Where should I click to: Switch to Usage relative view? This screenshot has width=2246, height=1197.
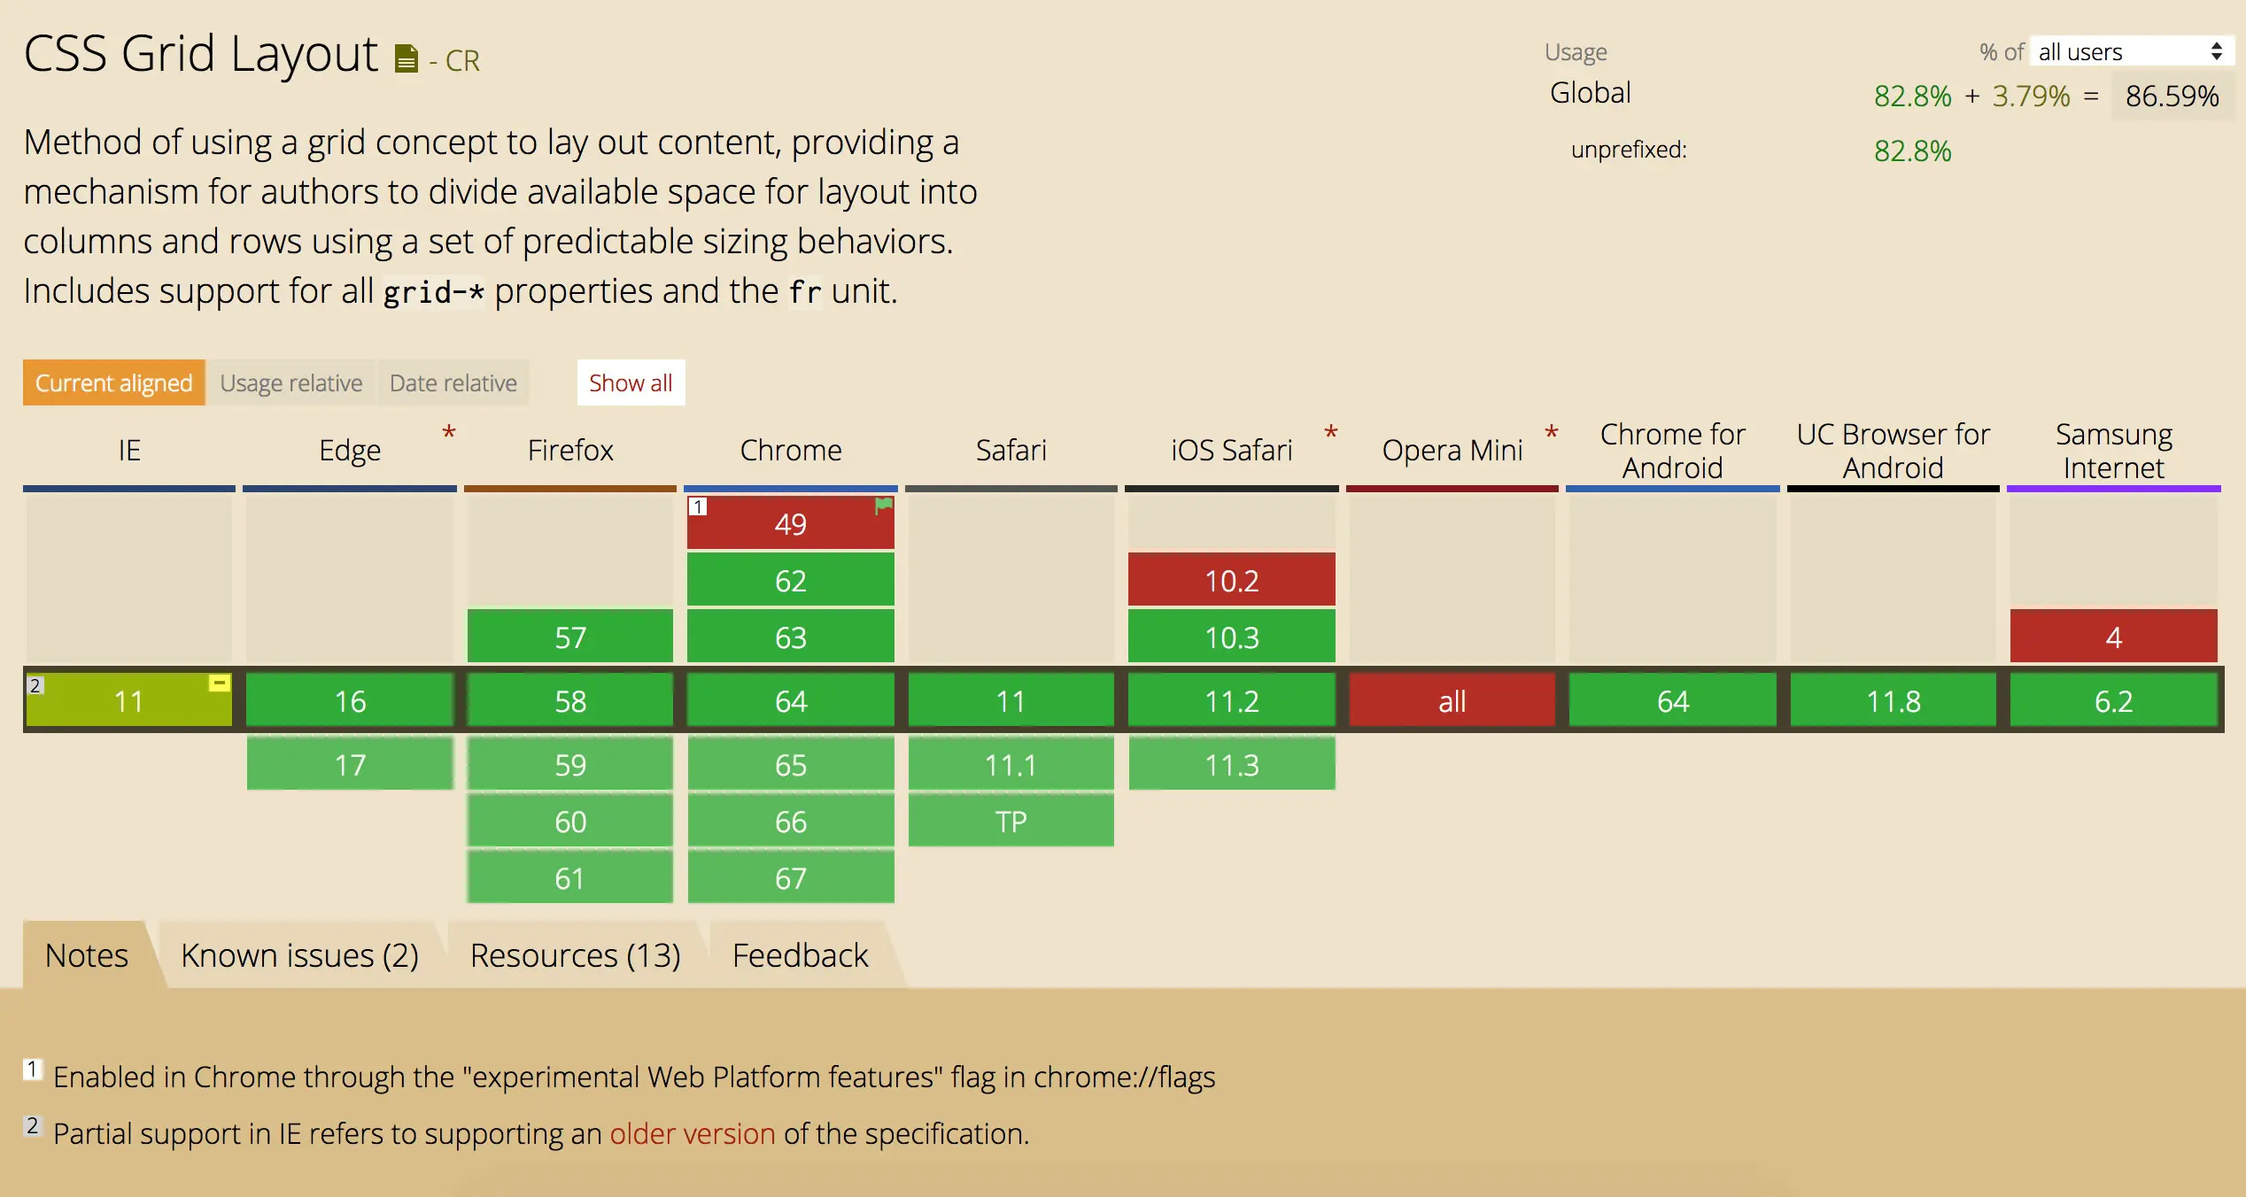(291, 382)
